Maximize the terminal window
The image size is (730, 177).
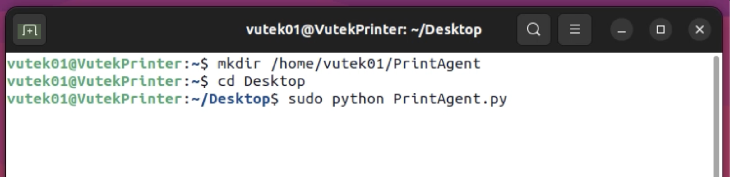(x=661, y=30)
